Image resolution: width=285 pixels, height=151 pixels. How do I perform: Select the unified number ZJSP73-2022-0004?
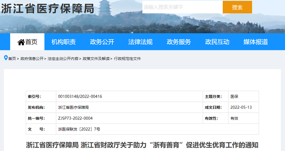75,118
